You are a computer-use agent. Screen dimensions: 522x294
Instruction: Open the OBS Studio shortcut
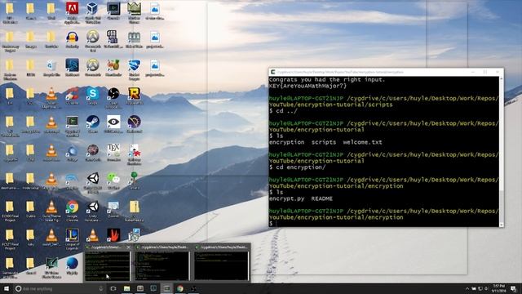113,97
